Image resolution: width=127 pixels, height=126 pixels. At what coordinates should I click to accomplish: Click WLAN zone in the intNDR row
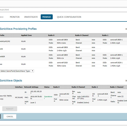pyautogui.click(x=23, y=57)
